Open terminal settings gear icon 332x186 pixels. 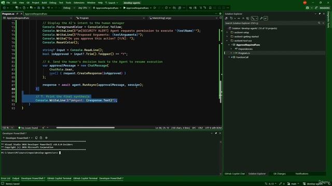point(46,138)
